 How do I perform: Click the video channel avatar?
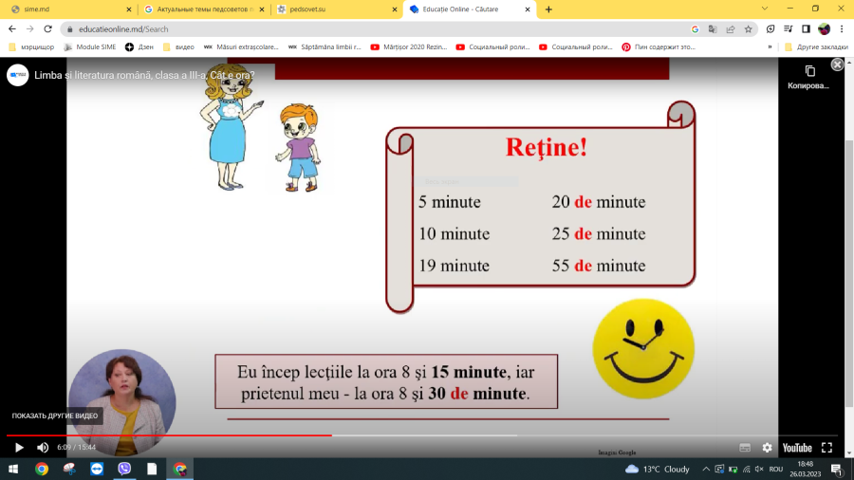tap(18, 75)
